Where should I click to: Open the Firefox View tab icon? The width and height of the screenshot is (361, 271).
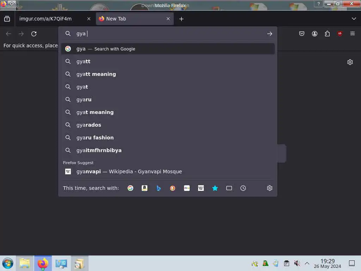(7, 19)
